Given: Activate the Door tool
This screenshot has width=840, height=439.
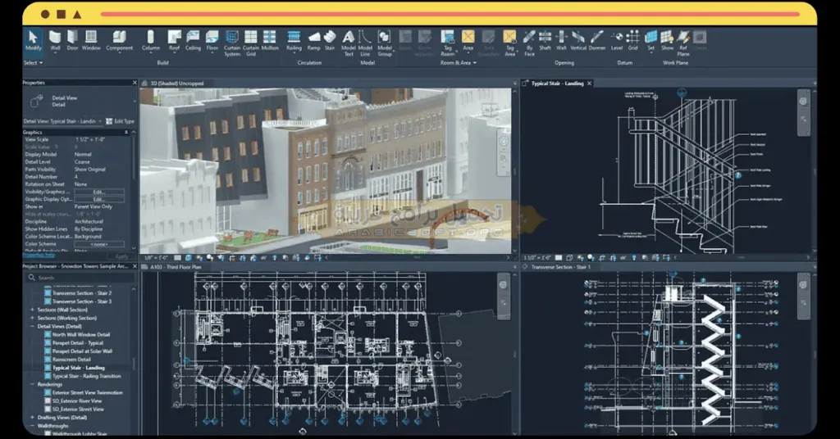Looking at the screenshot, I should tap(72, 41).
